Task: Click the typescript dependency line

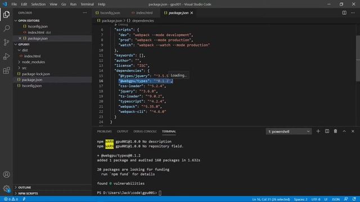Action: click(142, 101)
